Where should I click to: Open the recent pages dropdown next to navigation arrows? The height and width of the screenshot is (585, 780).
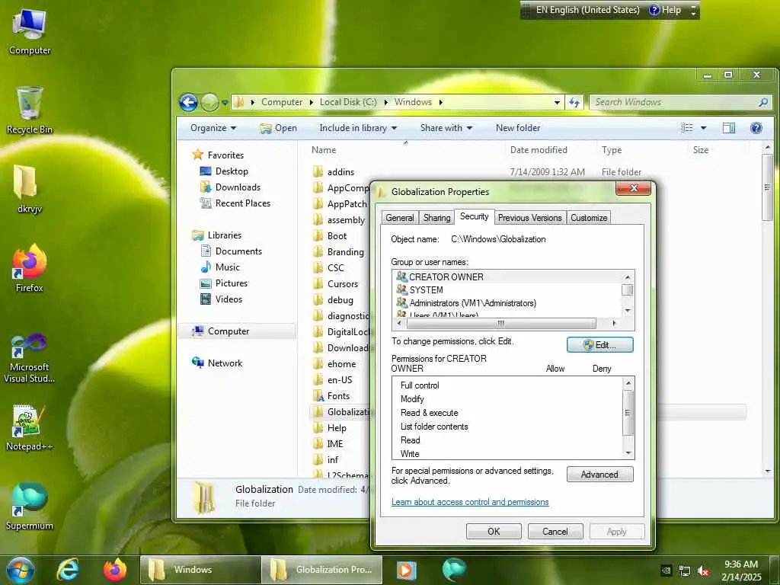225,103
